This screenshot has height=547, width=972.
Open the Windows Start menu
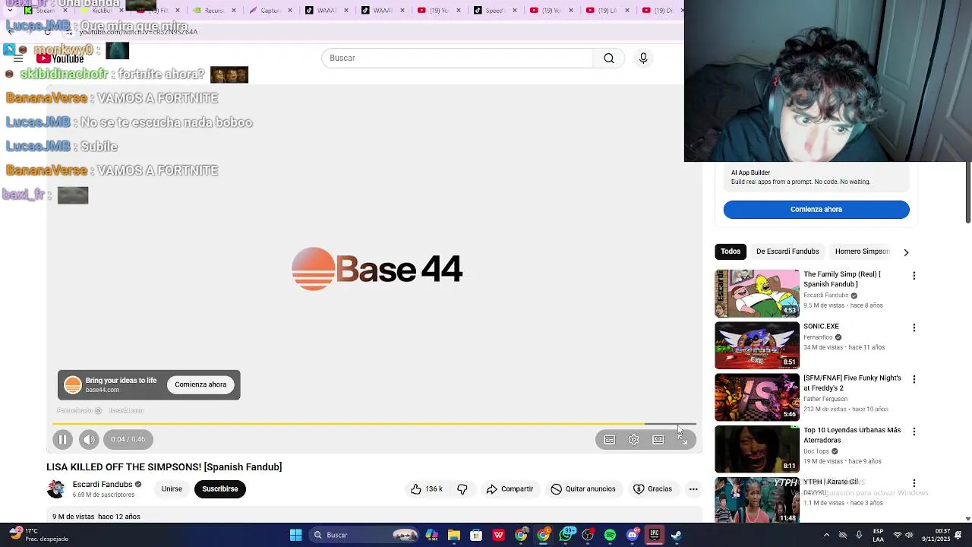295,536
